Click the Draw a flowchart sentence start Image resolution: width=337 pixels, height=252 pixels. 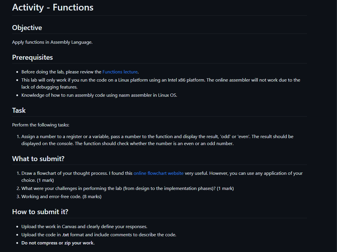pyautogui.click(x=64, y=173)
